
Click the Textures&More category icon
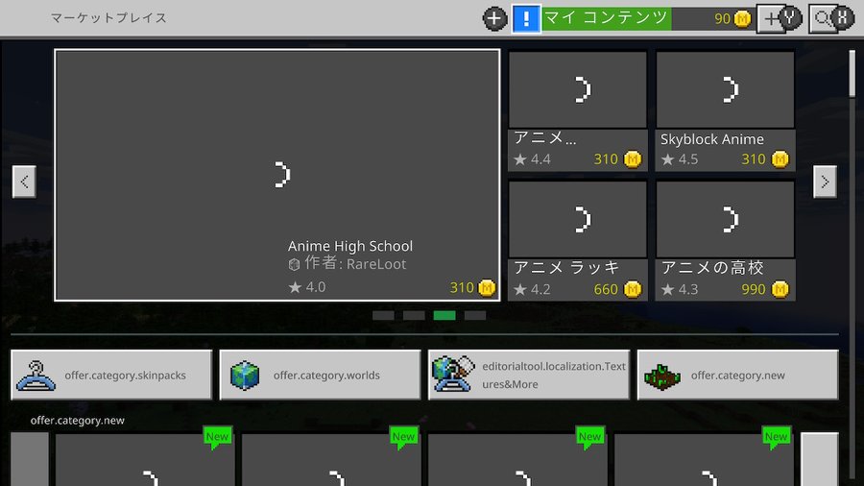[x=453, y=375]
